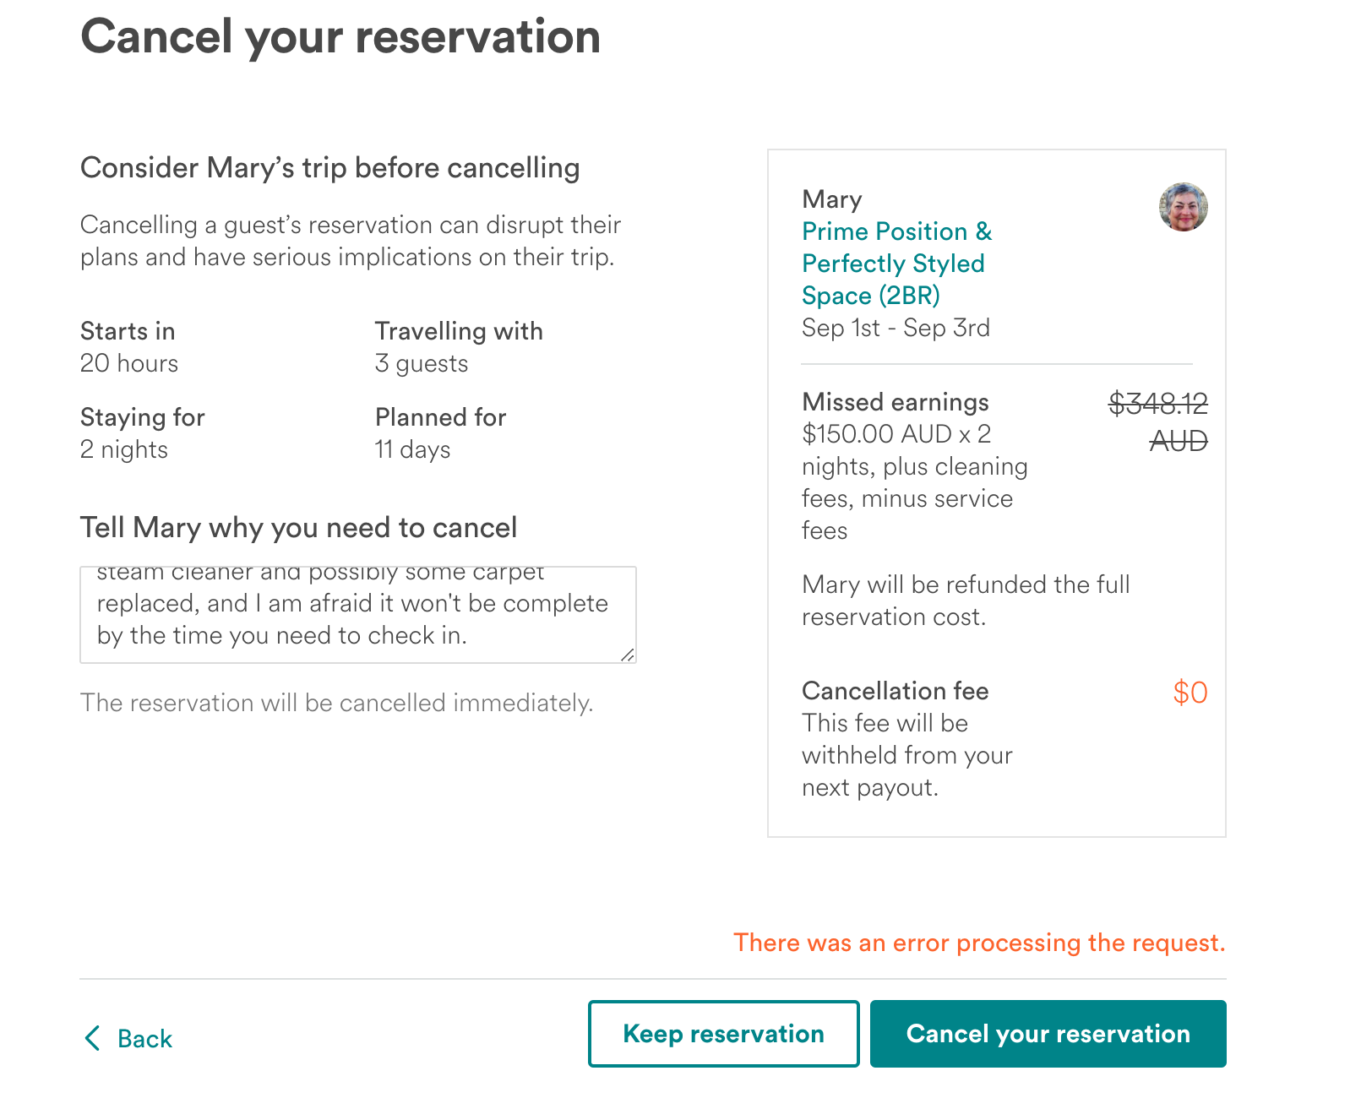This screenshot has height=1098, width=1372.
Task: Click the Staying for 2 nights detail
Action: (142, 433)
